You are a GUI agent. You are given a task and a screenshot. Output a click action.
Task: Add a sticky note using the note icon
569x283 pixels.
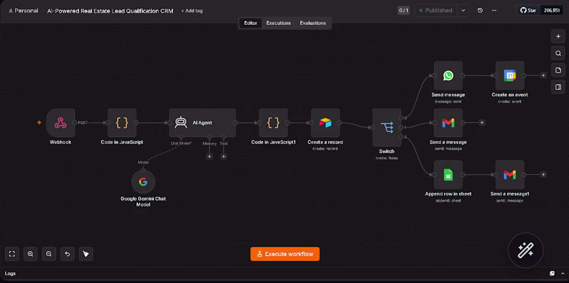pyautogui.click(x=558, y=70)
